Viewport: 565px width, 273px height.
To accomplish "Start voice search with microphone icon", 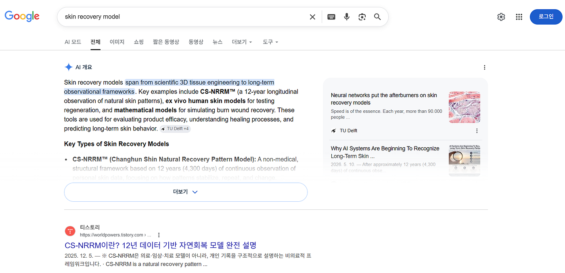I will click(x=347, y=17).
